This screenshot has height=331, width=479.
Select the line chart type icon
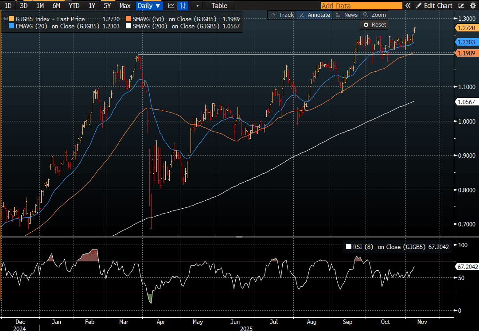[171, 6]
